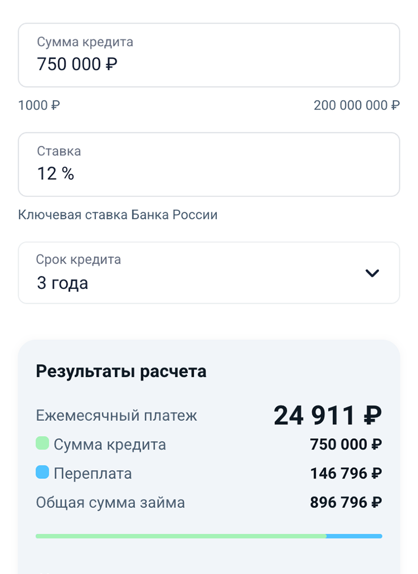The image size is (418, 574).
Task: Click the monthly payment value 24 911 ₽
Action: (328, 416)
